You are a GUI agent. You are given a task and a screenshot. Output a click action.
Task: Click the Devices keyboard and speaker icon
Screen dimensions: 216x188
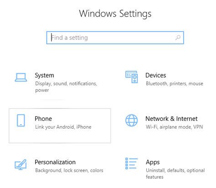132,77
